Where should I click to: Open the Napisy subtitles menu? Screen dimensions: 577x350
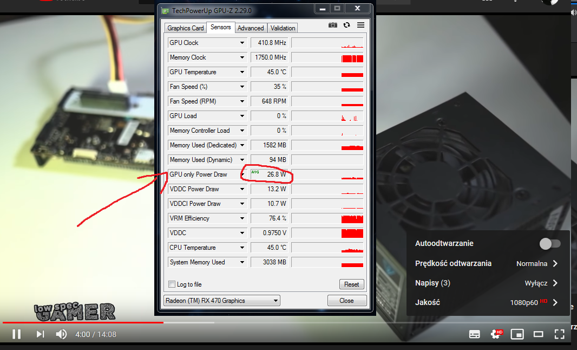(x=488, y=283)
